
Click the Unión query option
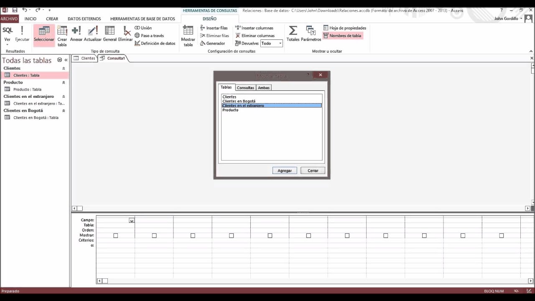[143, 28]
